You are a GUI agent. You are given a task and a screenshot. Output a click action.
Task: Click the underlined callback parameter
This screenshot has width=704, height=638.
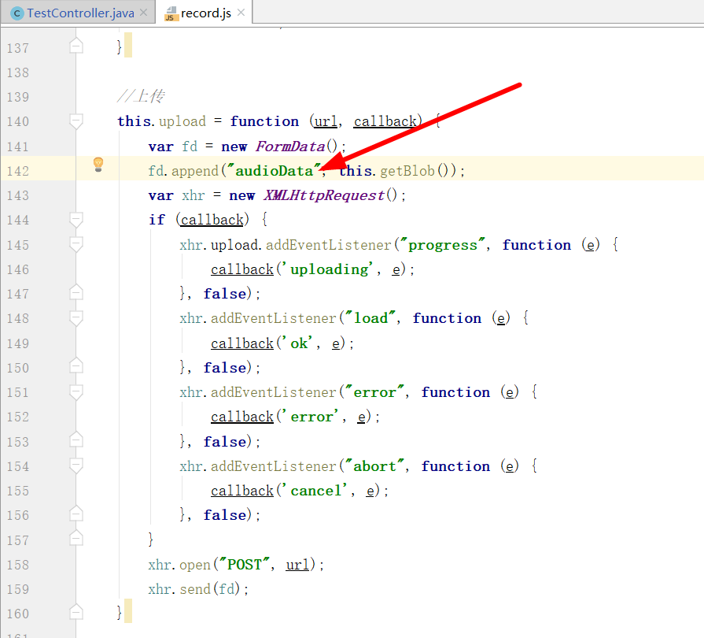pos(385,121)
